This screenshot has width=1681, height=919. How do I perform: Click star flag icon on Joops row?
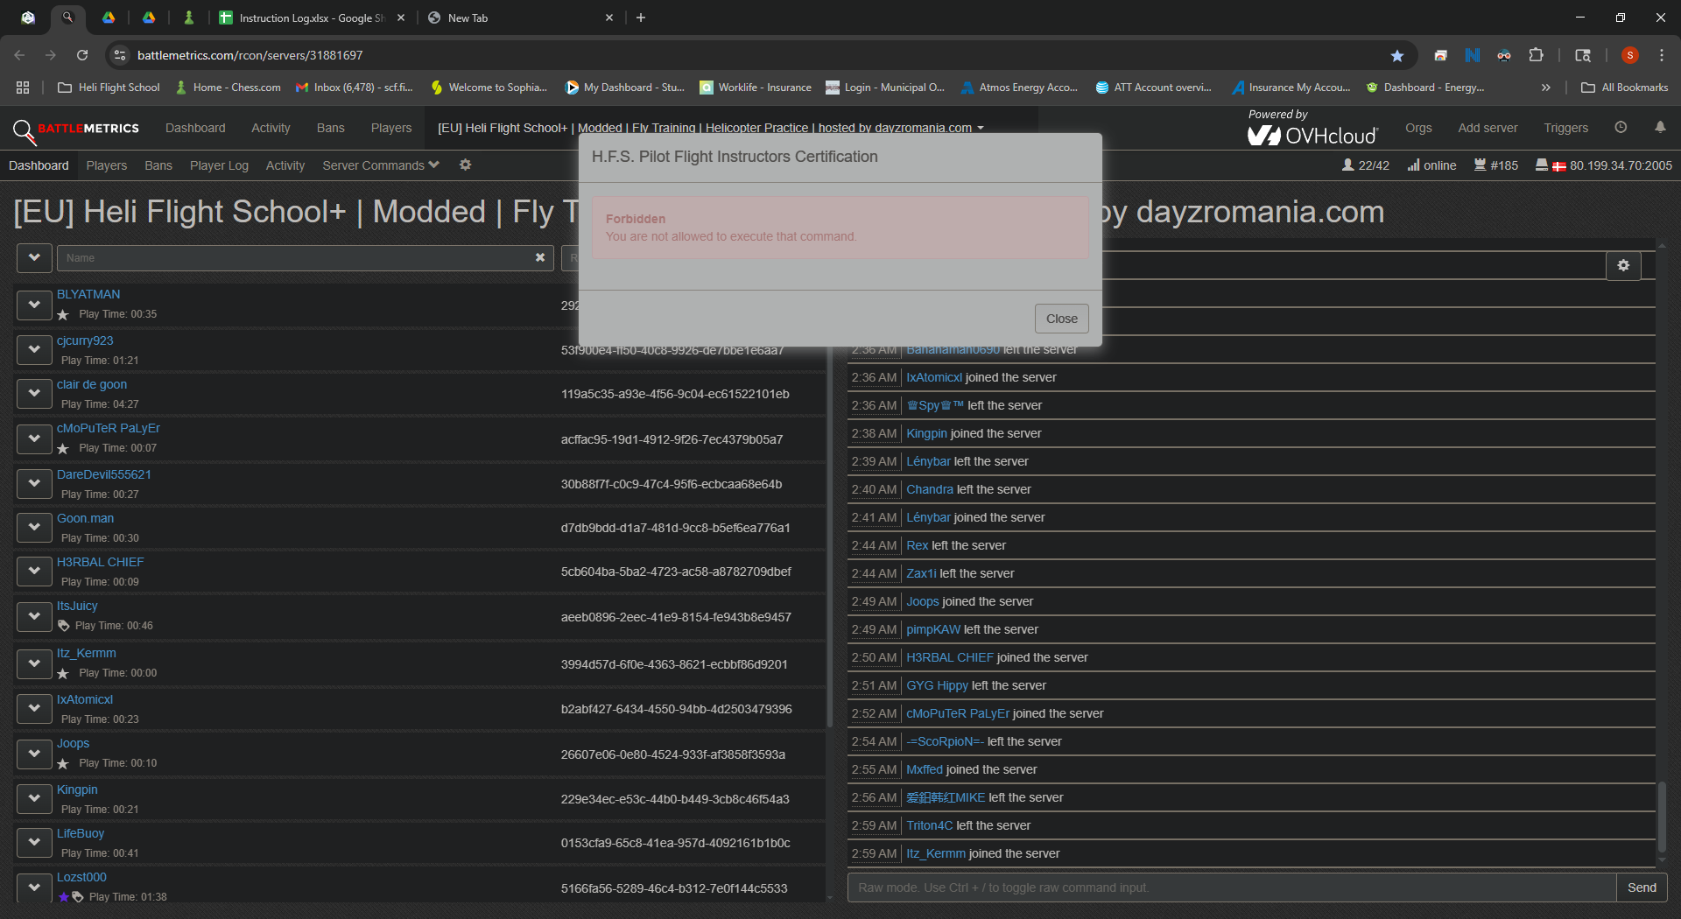pos(63,763)
